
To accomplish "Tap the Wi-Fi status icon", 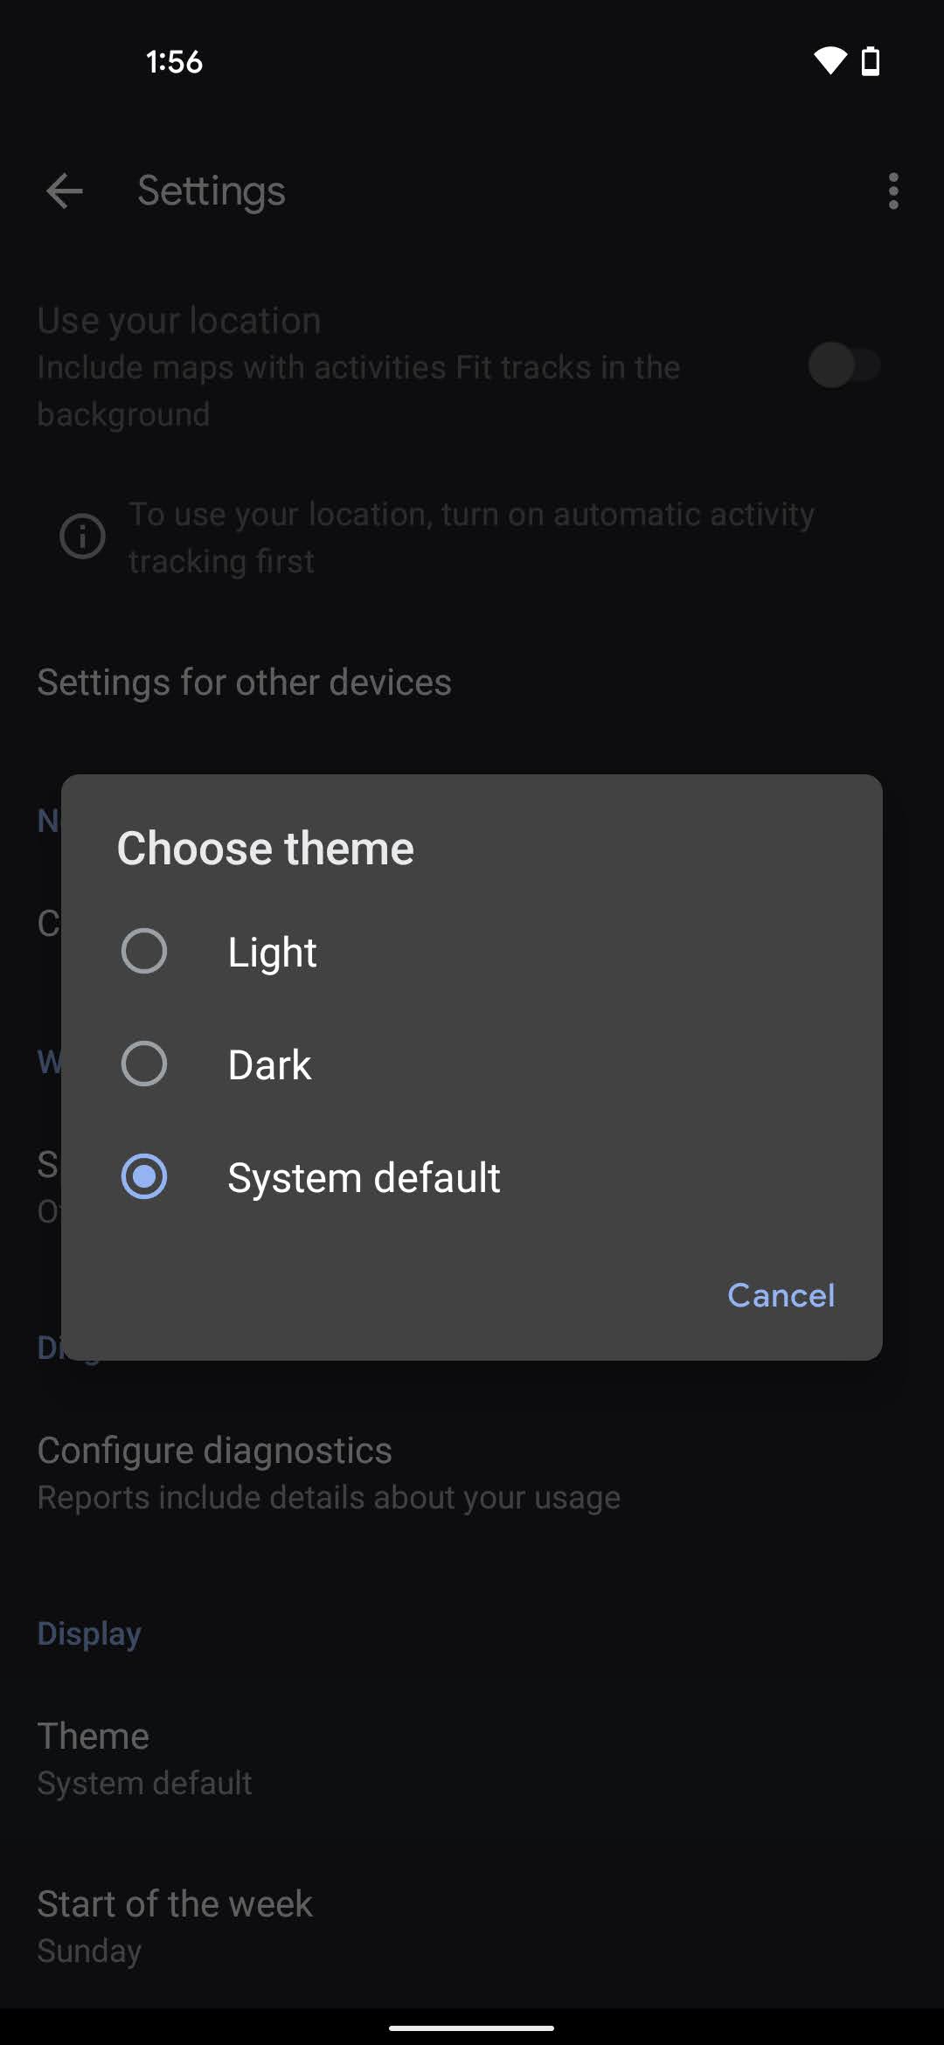I will [829, 61].
